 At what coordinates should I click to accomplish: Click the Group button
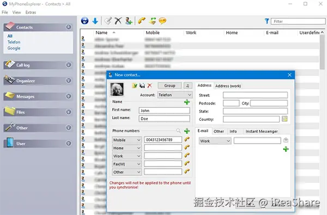[x=169, y=85]
